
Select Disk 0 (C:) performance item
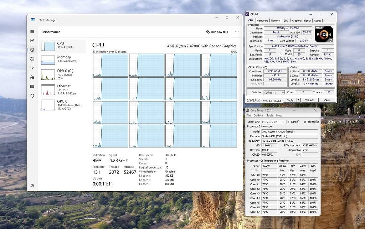pyautogui.click(x=62, y=74)
